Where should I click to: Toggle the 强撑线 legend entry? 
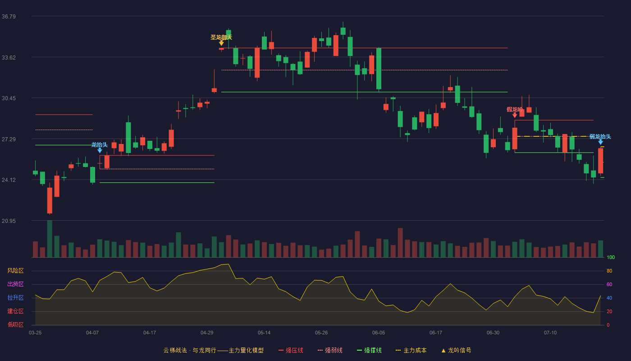coord(369,350)
